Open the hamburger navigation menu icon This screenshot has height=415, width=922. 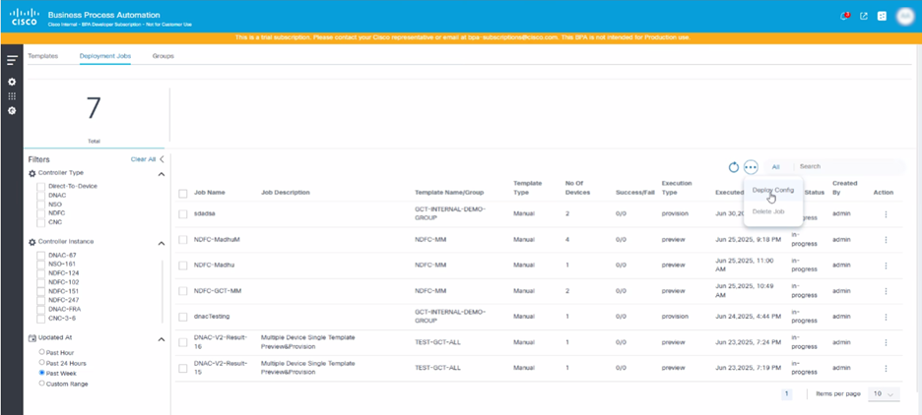12,60
